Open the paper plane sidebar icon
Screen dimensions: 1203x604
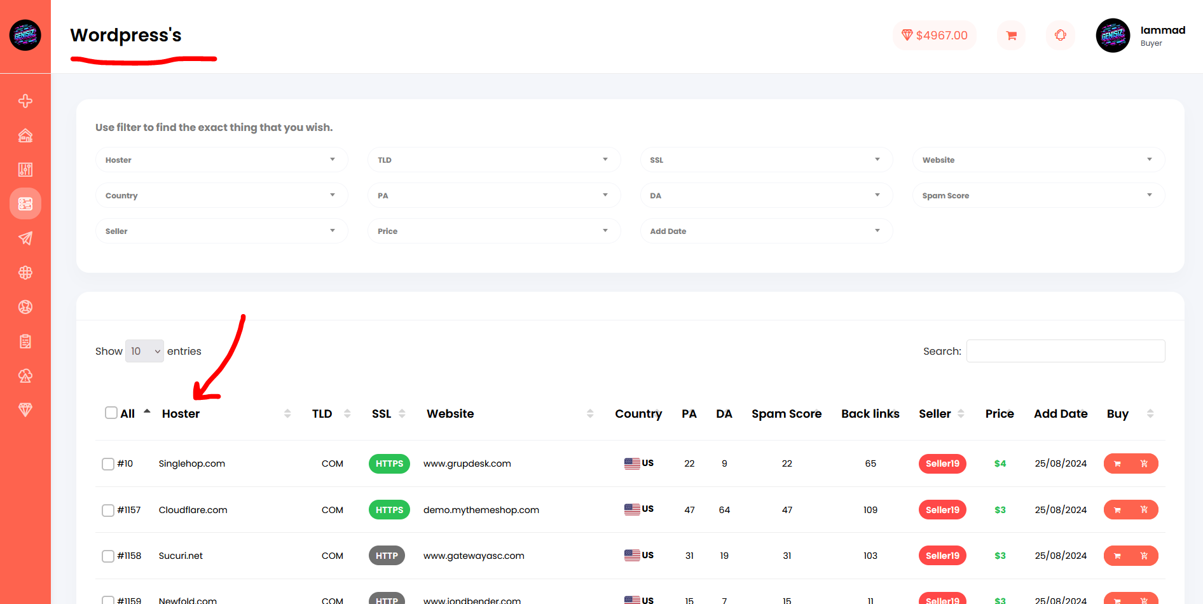point(25,238)
